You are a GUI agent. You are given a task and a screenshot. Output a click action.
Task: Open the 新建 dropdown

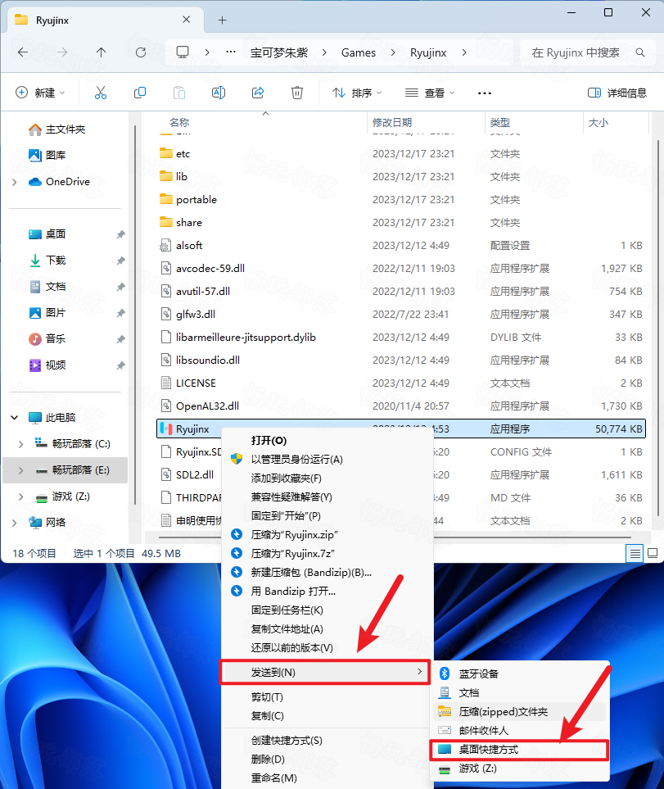pyautogui.click(x=41, y=93)
